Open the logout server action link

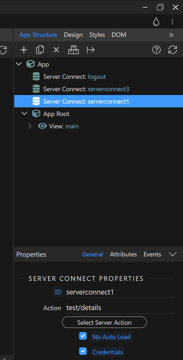tap(97, 77)
